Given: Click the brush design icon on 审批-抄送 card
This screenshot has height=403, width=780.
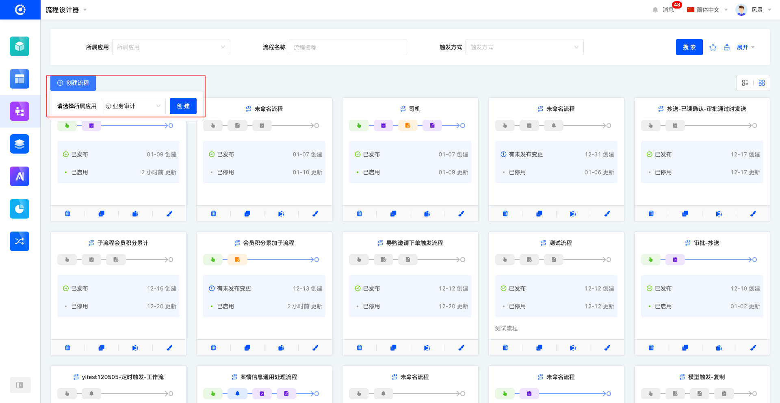Looking at the screenshot, I should tap(753, 348).
